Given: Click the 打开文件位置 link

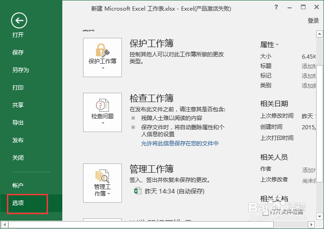Looking at the screenshot, I should (x=286, y=211).
